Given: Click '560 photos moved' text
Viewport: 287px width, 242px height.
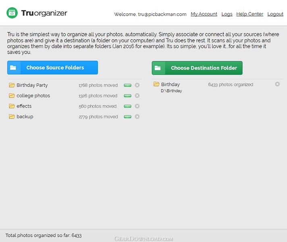Looking at the screenshot, I should click(x=98, y=106).
